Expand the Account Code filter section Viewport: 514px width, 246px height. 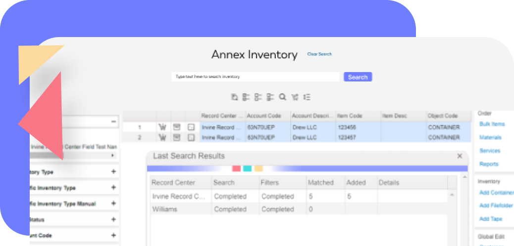tap(113, 235)
